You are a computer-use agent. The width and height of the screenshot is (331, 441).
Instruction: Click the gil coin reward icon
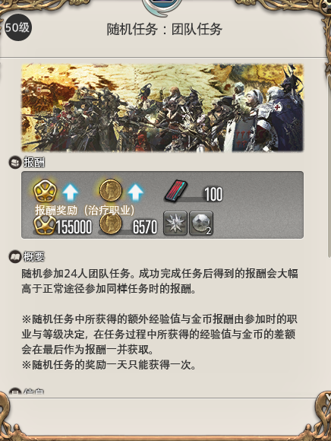click(111, 191)
